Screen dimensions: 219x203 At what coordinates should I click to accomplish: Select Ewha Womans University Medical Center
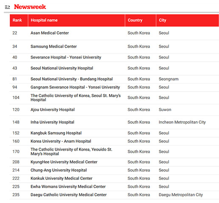[x=68, y=187]
